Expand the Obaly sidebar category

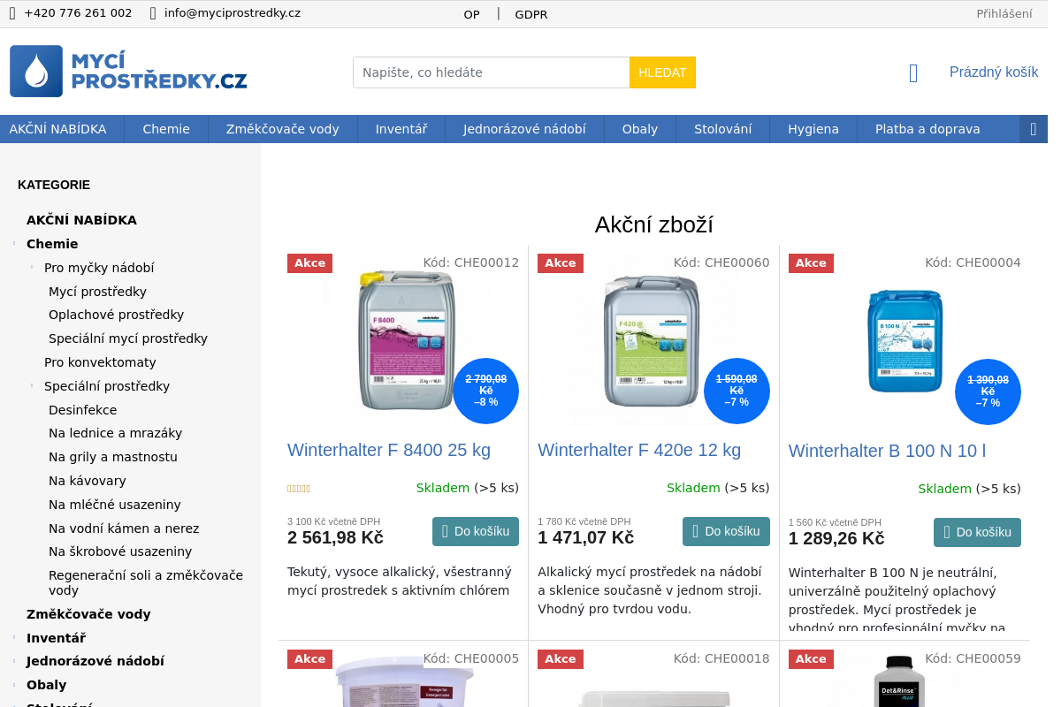(14, 685)
